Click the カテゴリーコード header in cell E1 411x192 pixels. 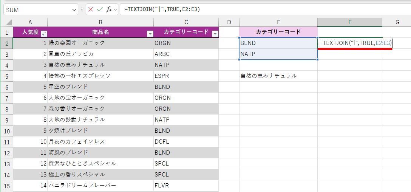pyautogui.click(x=278, y=32)
